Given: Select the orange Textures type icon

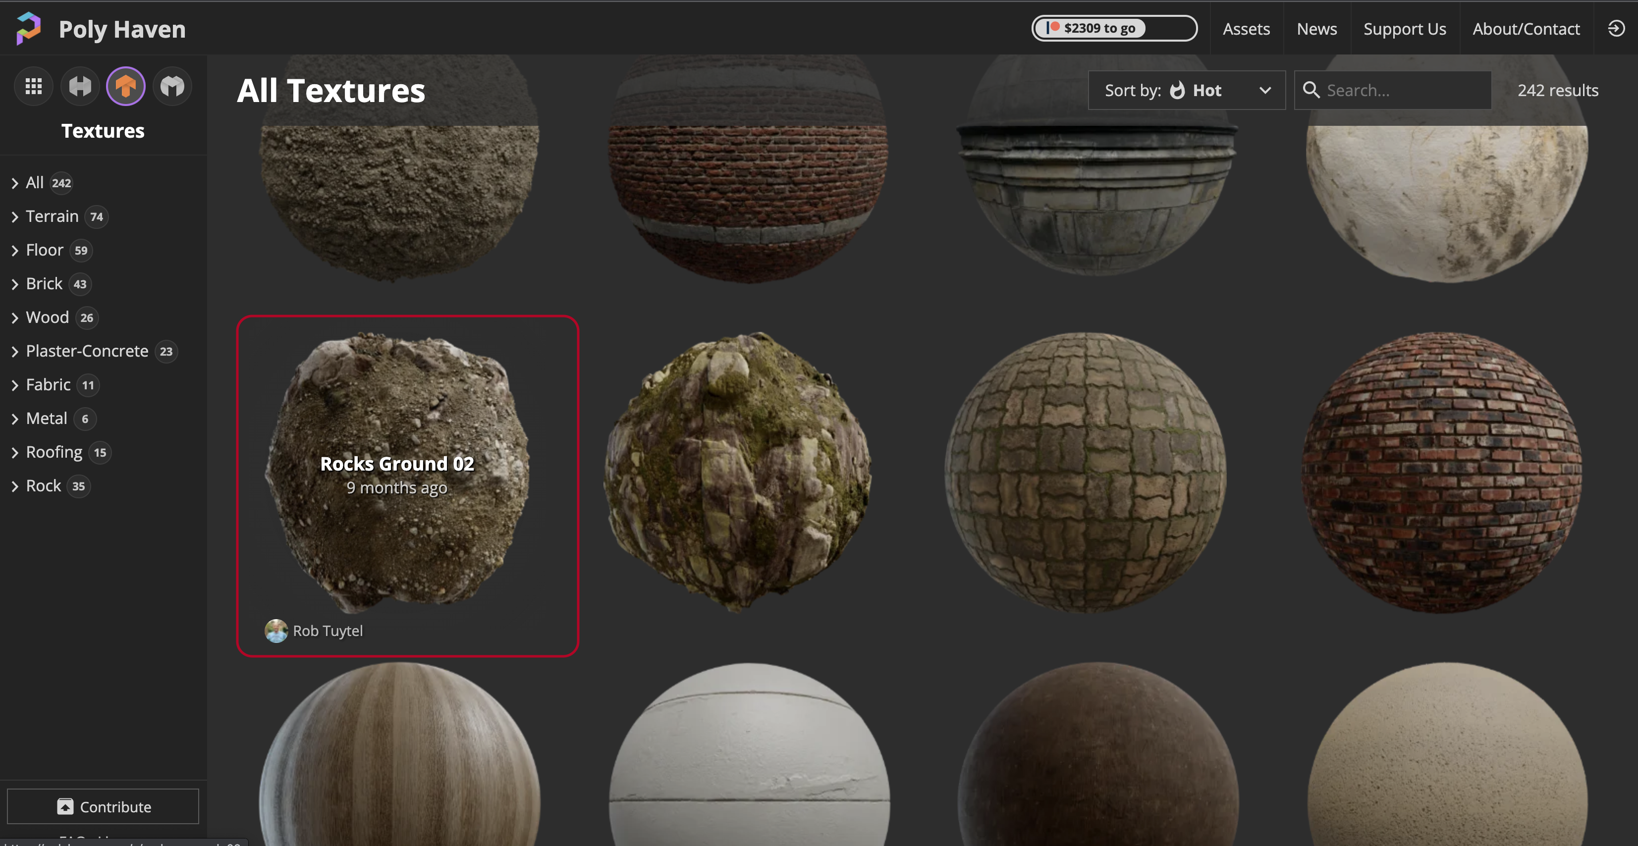Looking at the screenshot, I should (126, 87).
